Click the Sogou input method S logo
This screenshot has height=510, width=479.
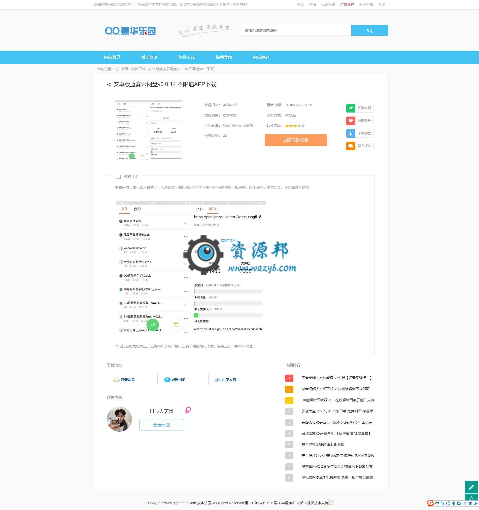click(x=430, y=503)
